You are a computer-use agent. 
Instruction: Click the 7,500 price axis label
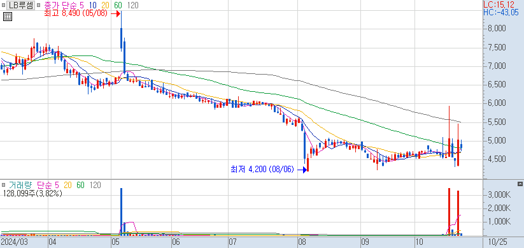[x=497, y=47]
